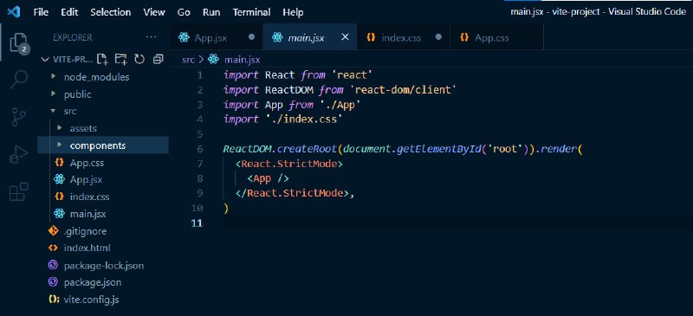Open App.css in the file tree
The height and width of the screenshot is (316, 693).
click(87, 163)
